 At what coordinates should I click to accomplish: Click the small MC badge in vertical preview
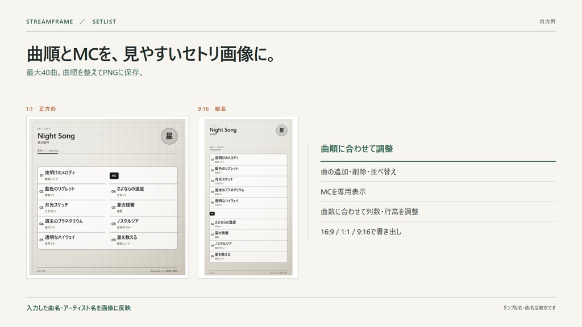(x=213, y=213)
